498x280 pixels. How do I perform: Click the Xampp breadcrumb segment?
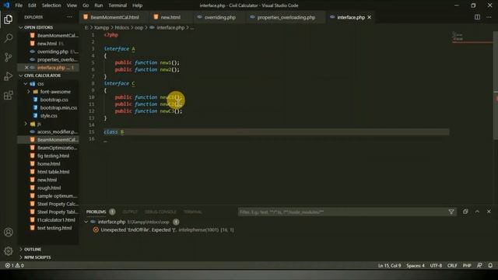101,28
